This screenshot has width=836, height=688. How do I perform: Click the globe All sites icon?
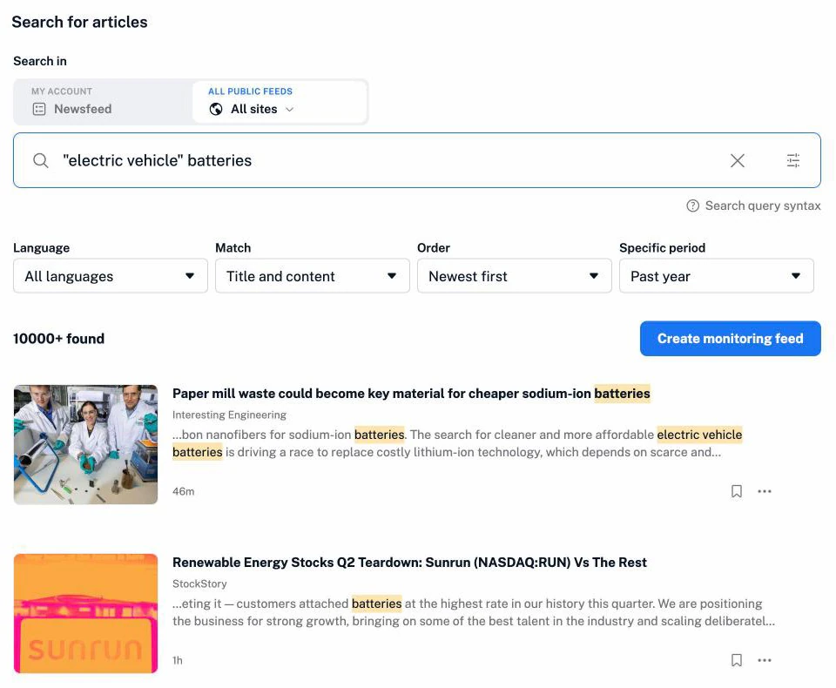point(216,110)
